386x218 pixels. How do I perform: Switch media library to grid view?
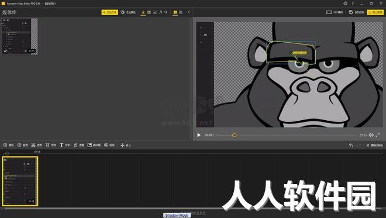tap(175, 12)
